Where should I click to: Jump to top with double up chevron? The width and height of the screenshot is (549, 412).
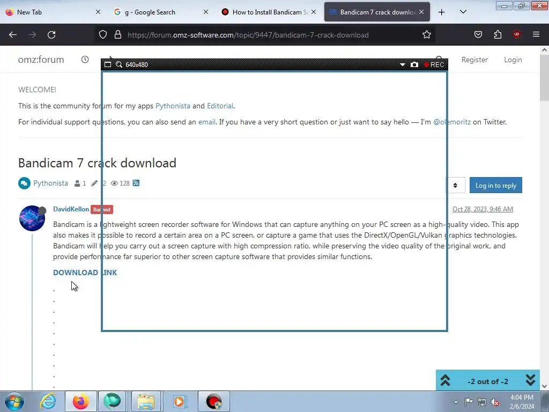tap(445, 380)
